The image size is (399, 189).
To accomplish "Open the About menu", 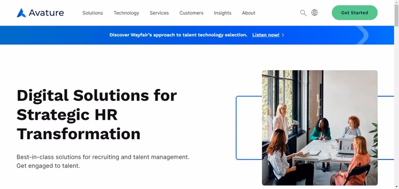I will 248,13.
